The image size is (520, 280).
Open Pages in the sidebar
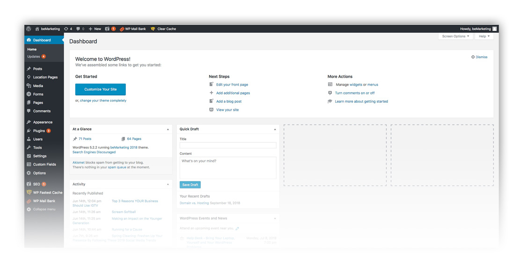pyautogui.click(x=38, y=103)
